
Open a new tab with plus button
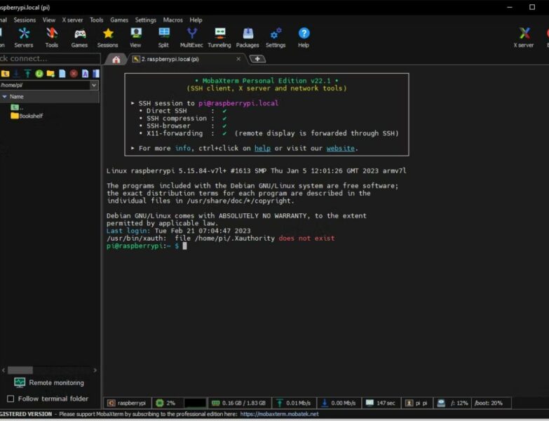tap(257, 59)
